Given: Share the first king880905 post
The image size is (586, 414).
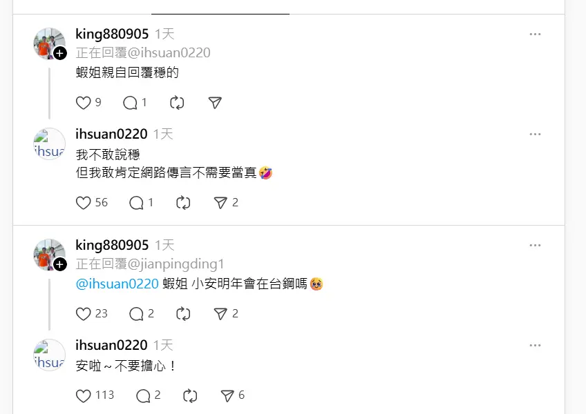Looking at the screenshot, I should 215,103.
